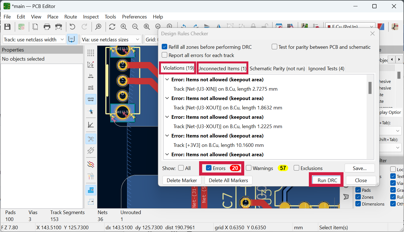The width and height of the screenshot is (404, 232).
Task: Toggle ratsnest line display
Action: pos(91,139)
